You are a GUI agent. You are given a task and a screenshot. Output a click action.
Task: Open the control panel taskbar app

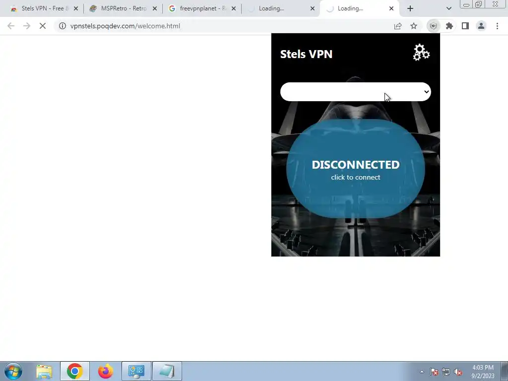tap(136, 372)
